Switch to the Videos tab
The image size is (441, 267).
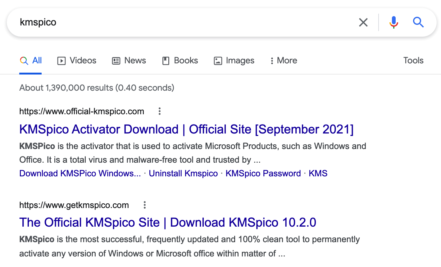77,61
